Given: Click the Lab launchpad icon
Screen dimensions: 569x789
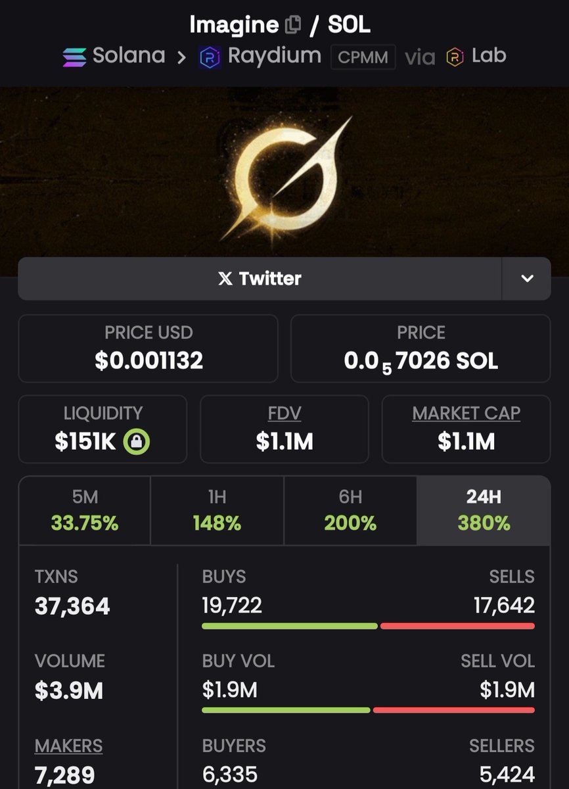Looking at the screenshot, I should coord(455,57).
